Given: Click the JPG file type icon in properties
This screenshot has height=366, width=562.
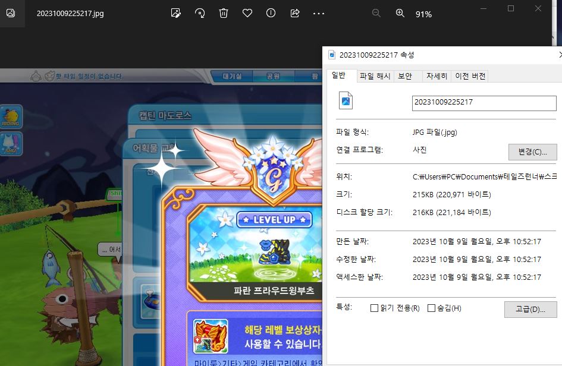Looking at the screenshot, I should [346, 100].
